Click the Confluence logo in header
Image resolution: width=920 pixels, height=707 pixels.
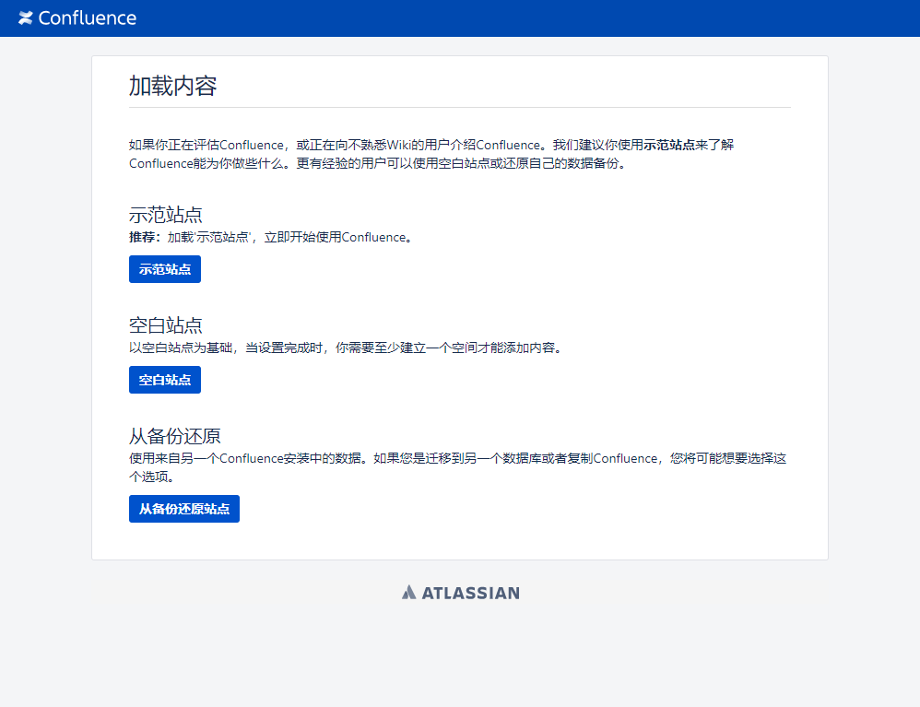coord(77,18)
